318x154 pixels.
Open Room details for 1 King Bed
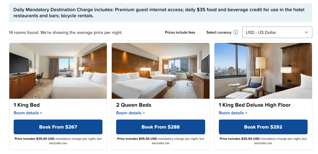[28, 113]
